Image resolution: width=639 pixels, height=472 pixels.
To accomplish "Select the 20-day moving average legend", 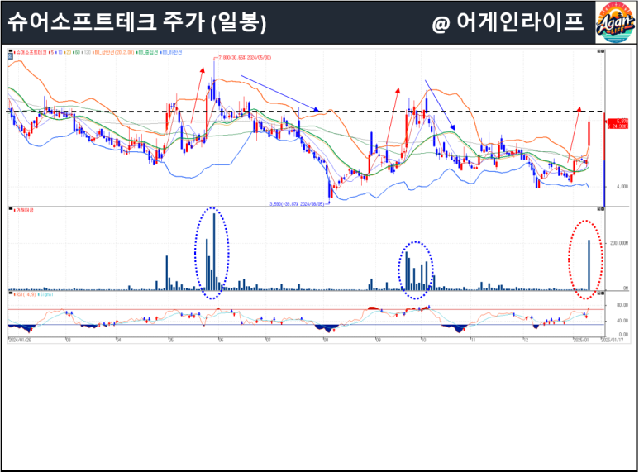I will (x=68, y=53).
